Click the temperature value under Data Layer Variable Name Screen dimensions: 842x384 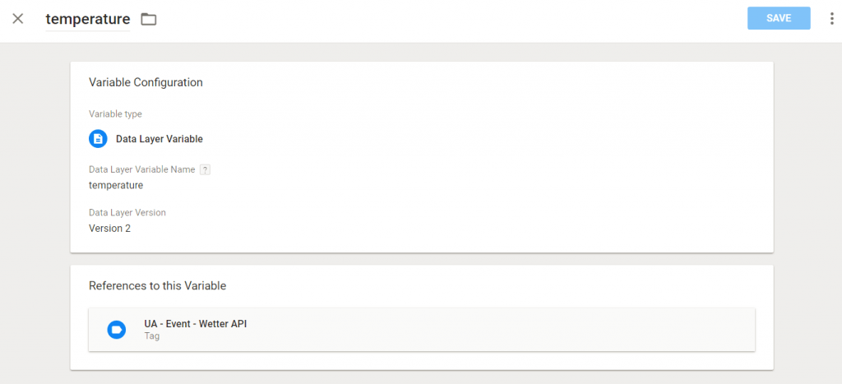tap(116, 185)
